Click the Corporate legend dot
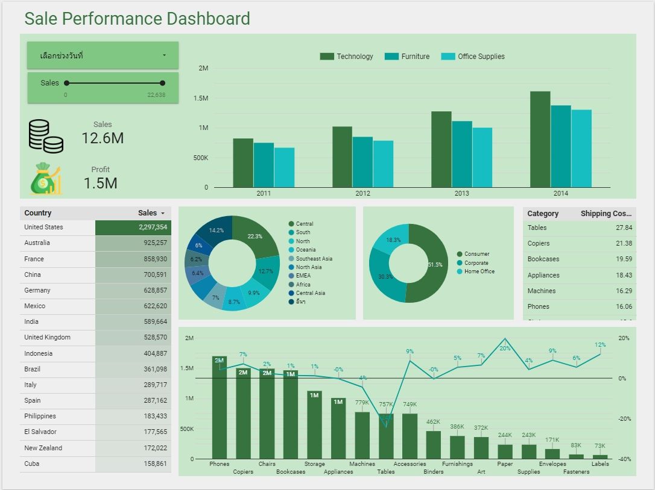Viewport: 655px width, 490px height. point(460,263)
